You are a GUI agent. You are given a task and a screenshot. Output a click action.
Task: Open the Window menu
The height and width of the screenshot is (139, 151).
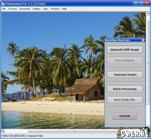click(x=55, y=9)
